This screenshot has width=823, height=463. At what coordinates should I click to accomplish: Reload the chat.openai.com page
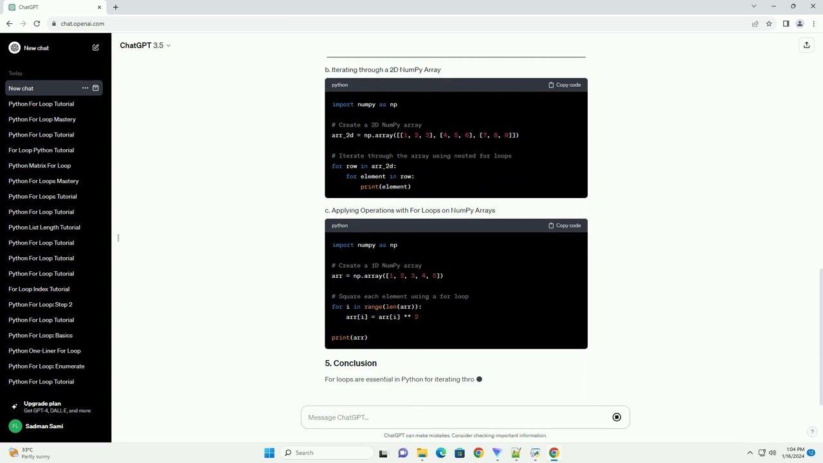(37, 24)
